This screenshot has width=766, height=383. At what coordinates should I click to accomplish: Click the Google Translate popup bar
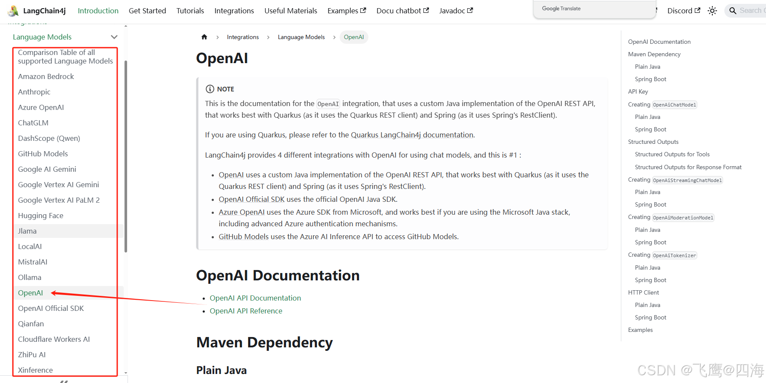point(595,9)
